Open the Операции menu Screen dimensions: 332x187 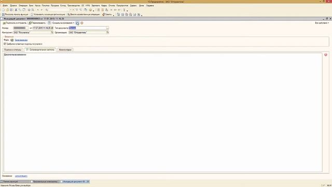[23, 6]
